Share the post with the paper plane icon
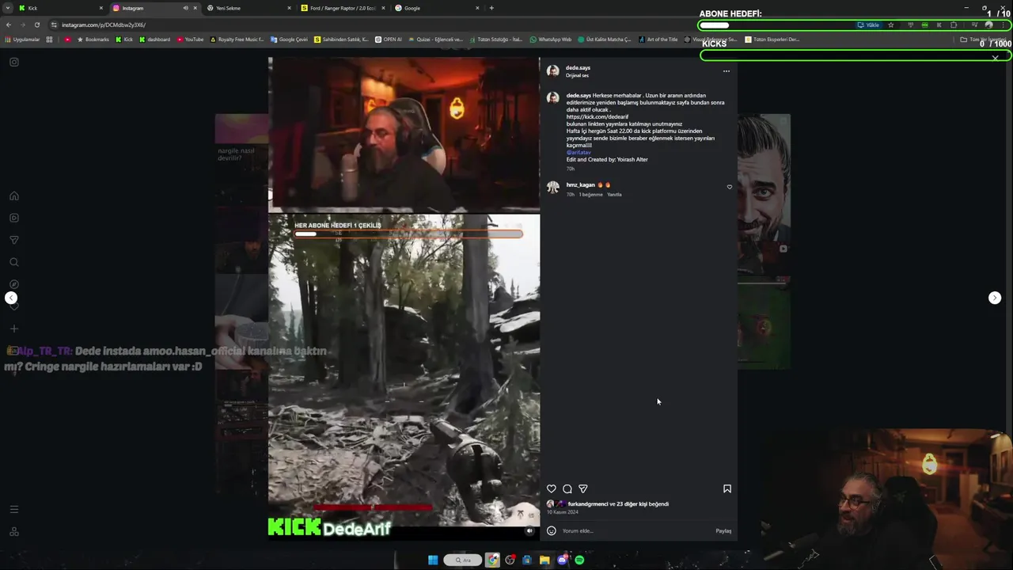 point(583,489)
